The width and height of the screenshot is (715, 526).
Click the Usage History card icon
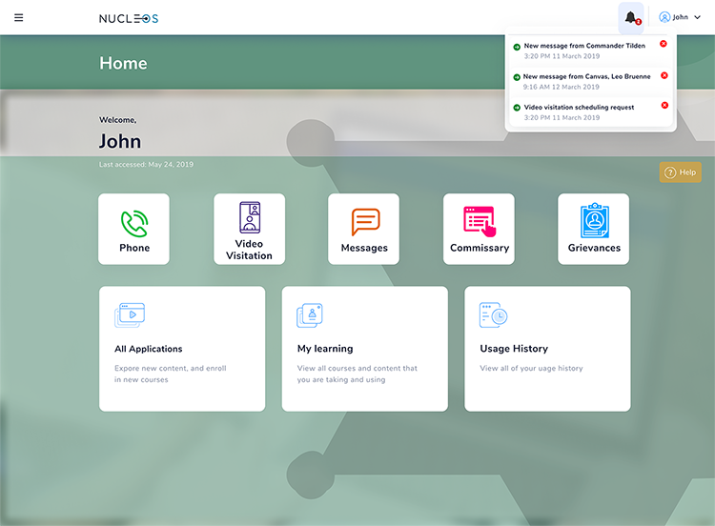(x=494, y=315)
